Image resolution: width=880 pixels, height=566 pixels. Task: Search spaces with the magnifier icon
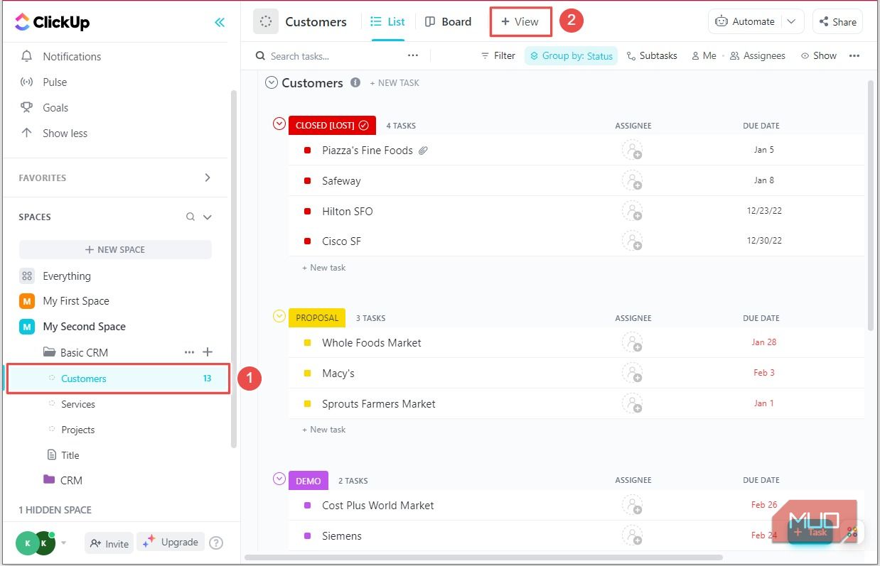pyautogui.click(x=190, y=217)
